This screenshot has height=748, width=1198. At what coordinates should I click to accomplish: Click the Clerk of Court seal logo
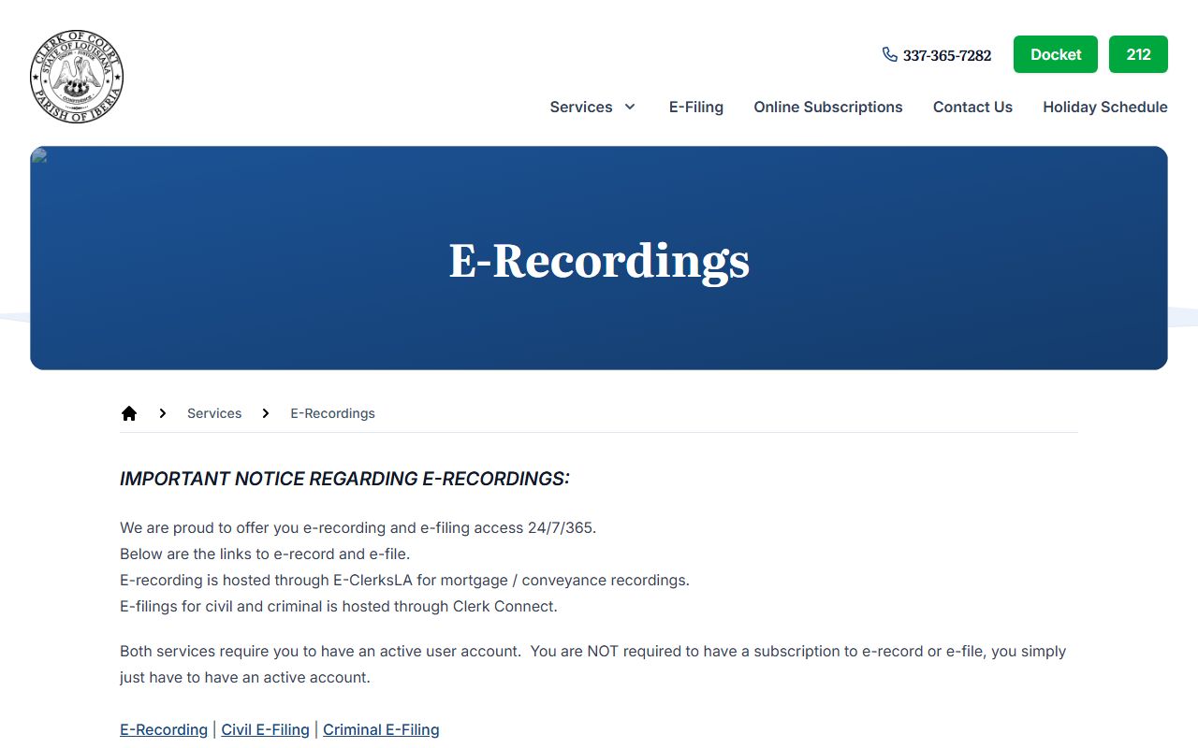pyautogui.click(x=77, y=77)
